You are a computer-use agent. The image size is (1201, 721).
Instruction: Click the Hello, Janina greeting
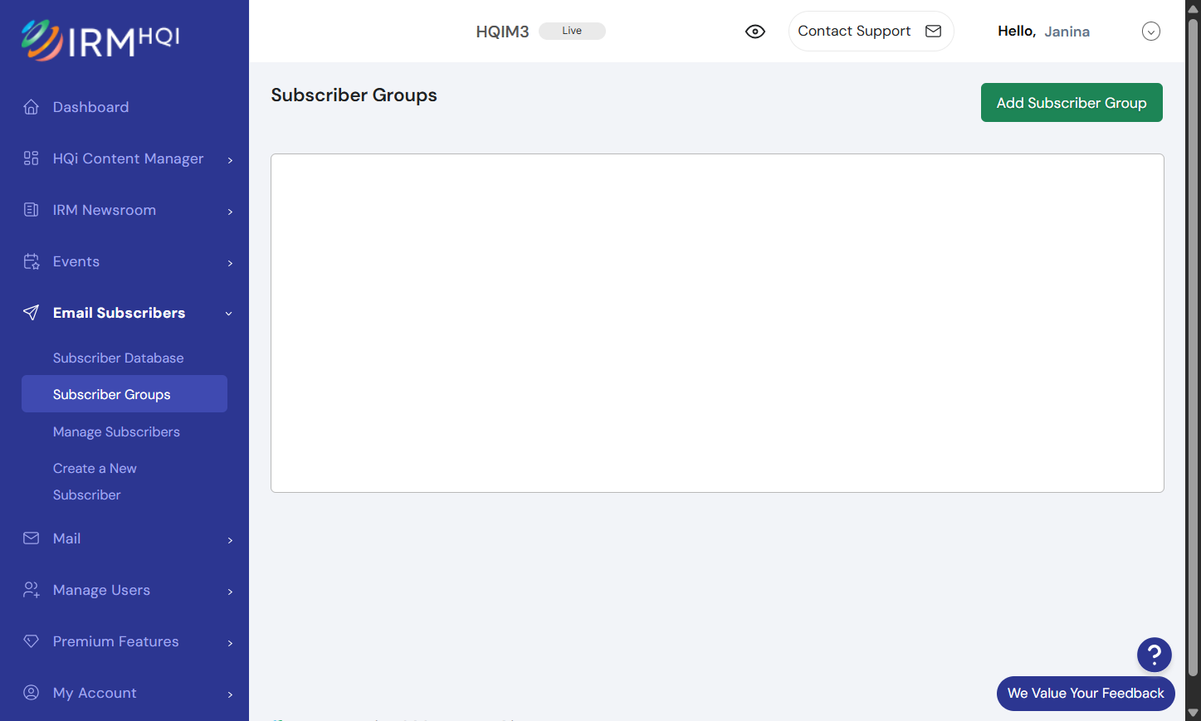1043,32
